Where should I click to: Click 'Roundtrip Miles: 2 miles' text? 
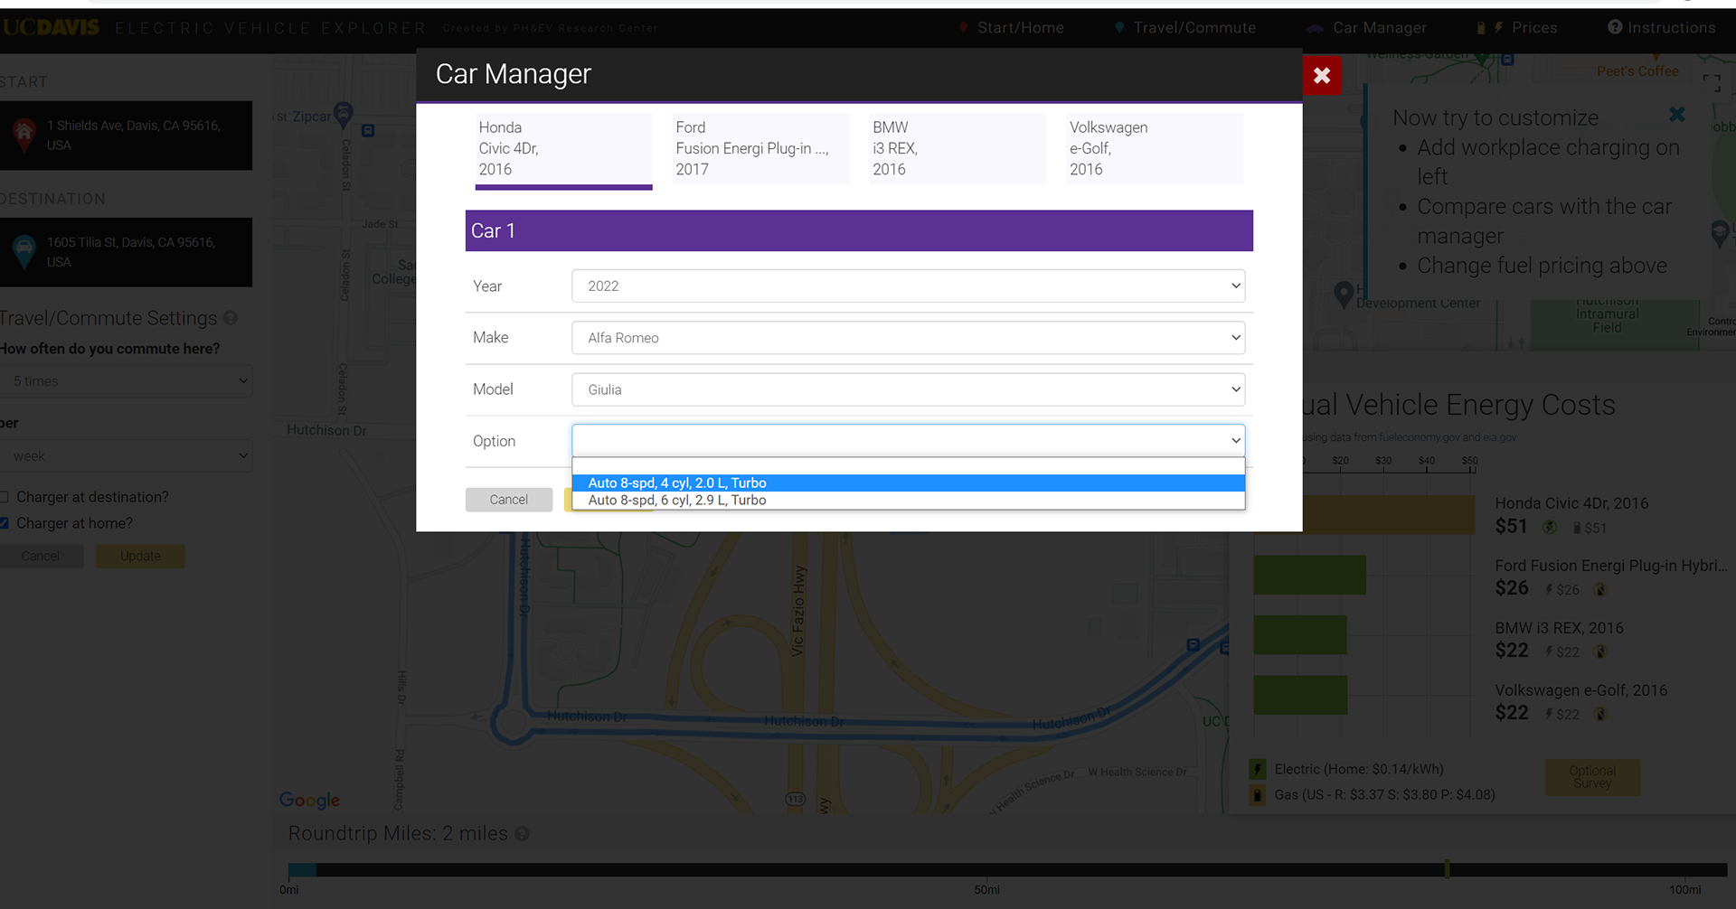coord(398,833)
